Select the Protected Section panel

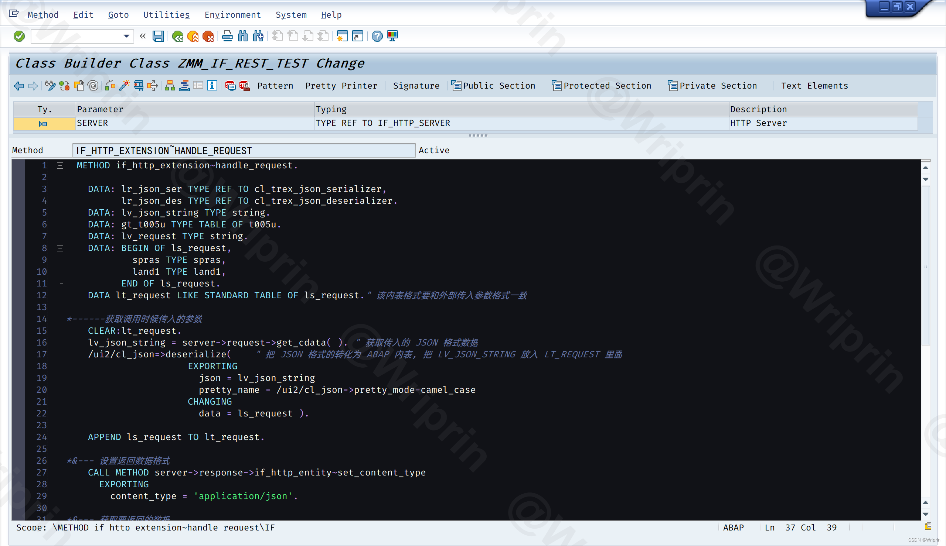coord(600,85)
